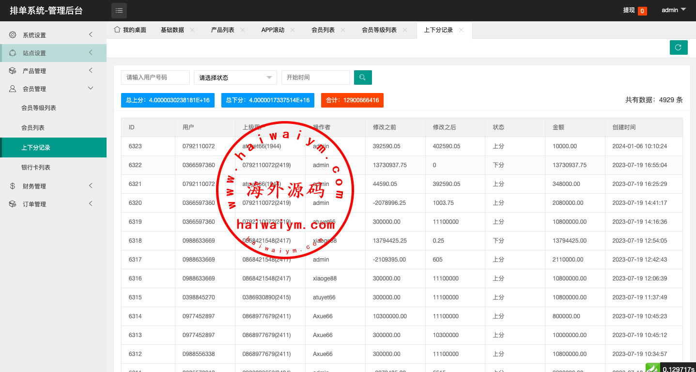The image size is (696, 372).
Task: Click the 系统设置 gear icon
Action: (13, 35)
